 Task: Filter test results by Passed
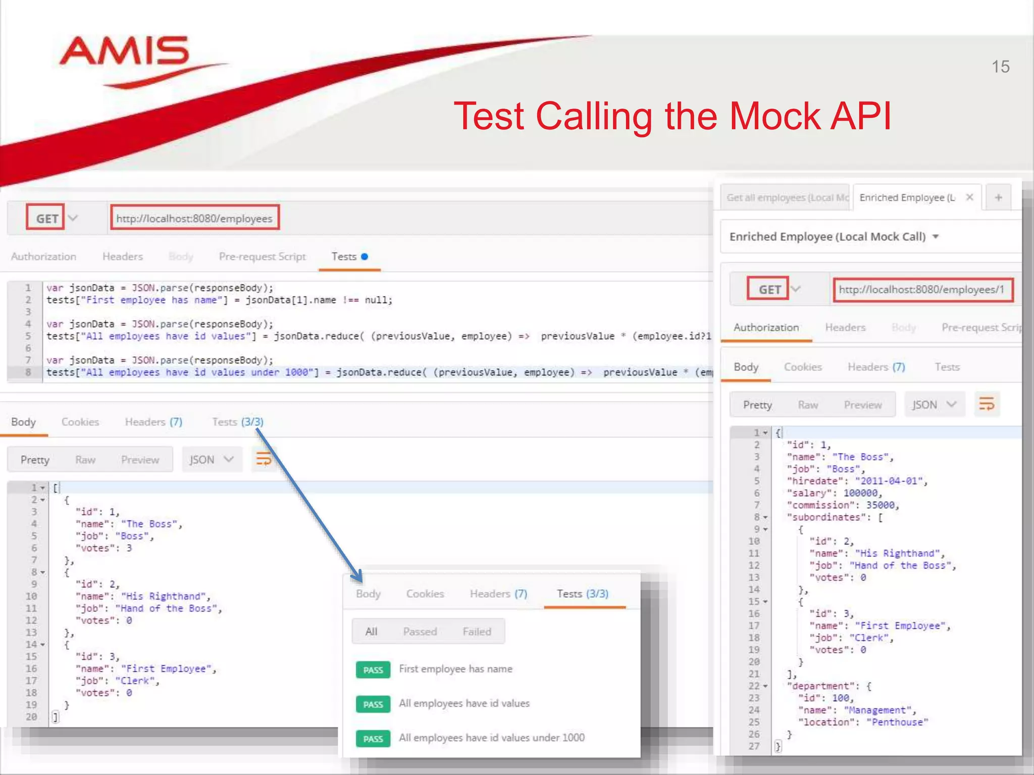coord(420,632)
